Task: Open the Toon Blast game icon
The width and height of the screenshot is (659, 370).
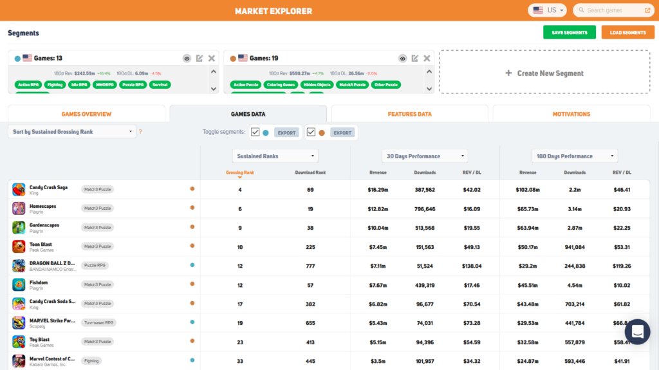Action: [x=19, y=246]
